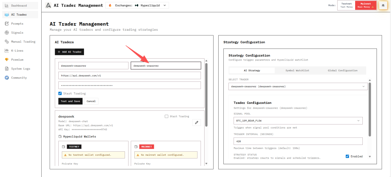The height and width of the screenshot is (177, 391).
Task: Expand the Select Trader dropdown
Action: (298, 87)
